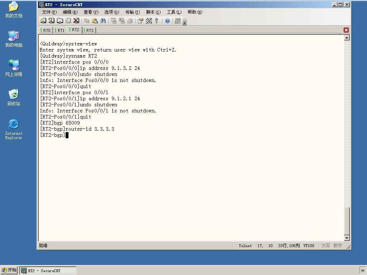Image resolution: width=367 pixels, height=275 pixels.
Task: Maximize the SecureCRT window
Action: tap(340, 5)
